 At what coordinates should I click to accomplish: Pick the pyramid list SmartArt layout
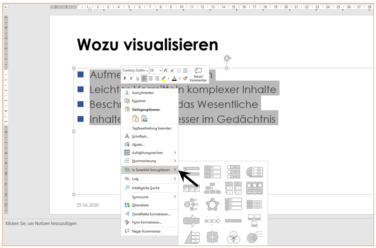[x=192, y=237]
